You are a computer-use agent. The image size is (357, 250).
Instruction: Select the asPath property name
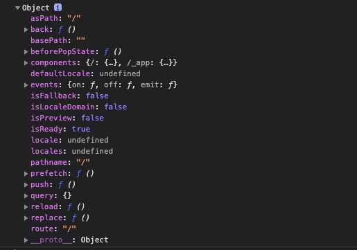[44, 18]
